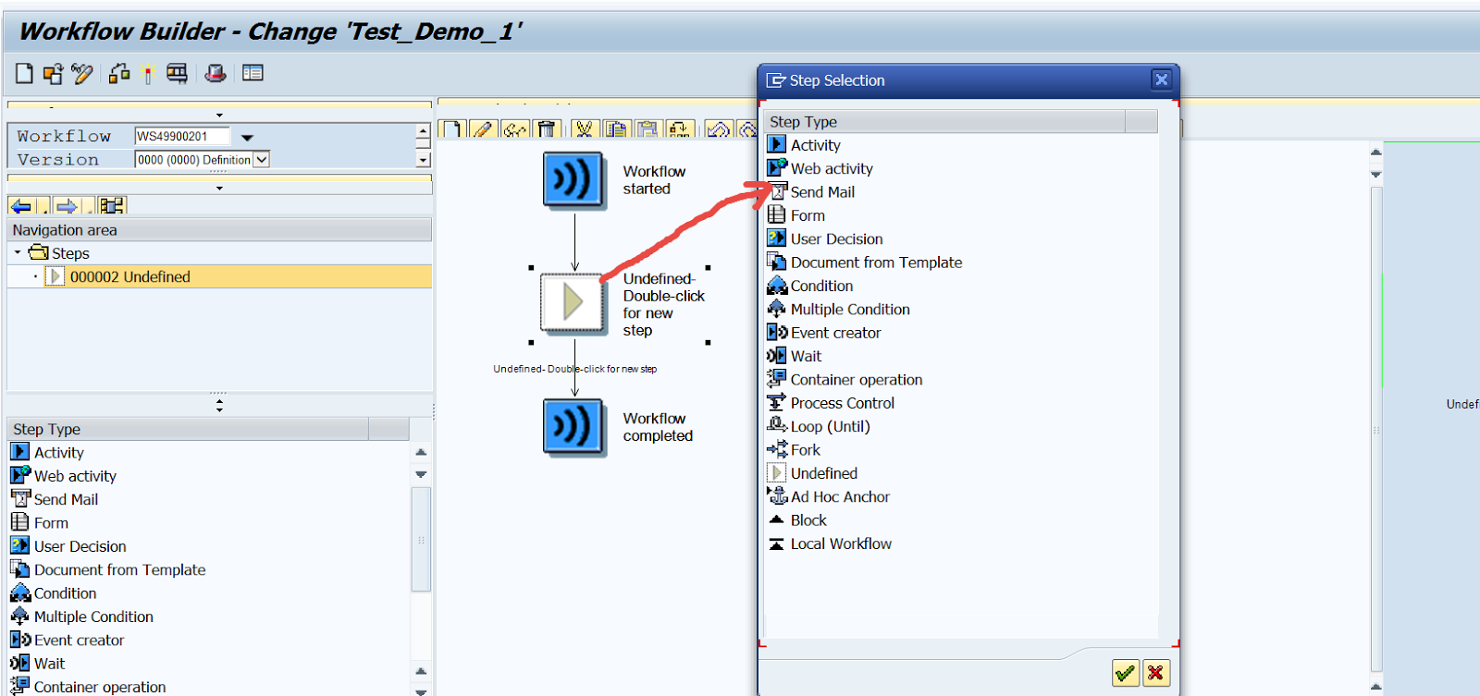Select the Workflow started node on canvas
Screen dimensions: 1480x696
click(573, 180)
